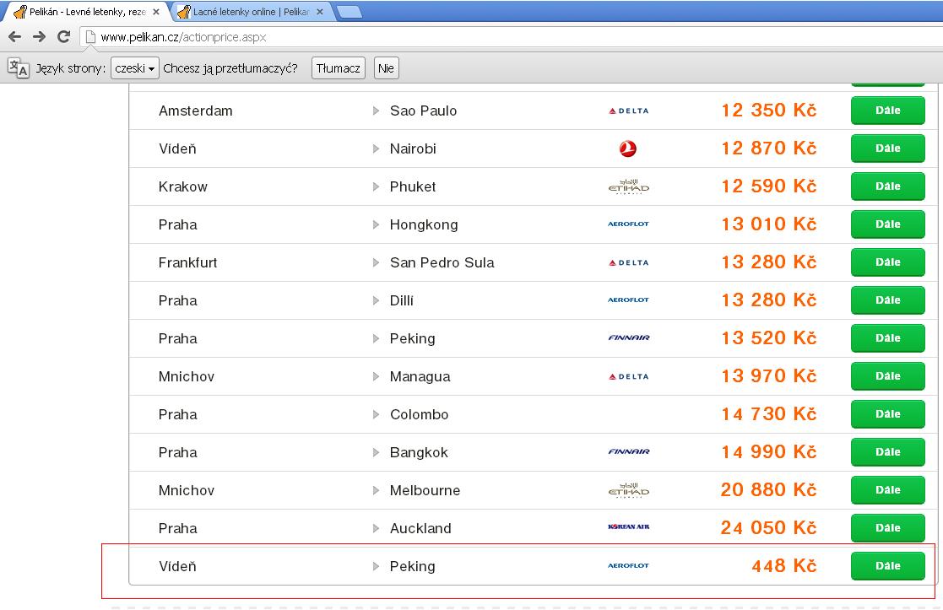Click the 14 730 Kč price
Image resolution: width=943 pixels, height=610 pixels.
click(769, 414)
